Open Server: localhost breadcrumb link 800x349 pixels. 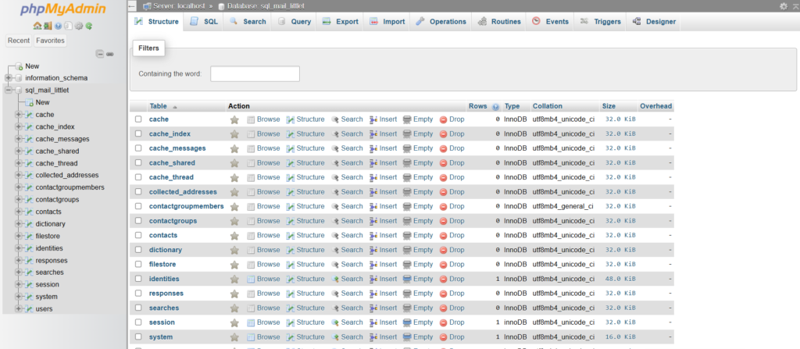tap(178, 6)
